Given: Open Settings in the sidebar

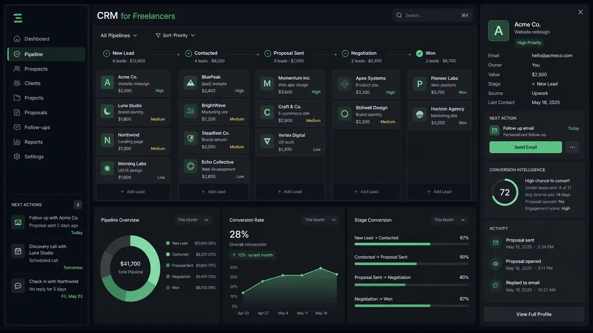Looking at the screenshot, I should (46, 156).
